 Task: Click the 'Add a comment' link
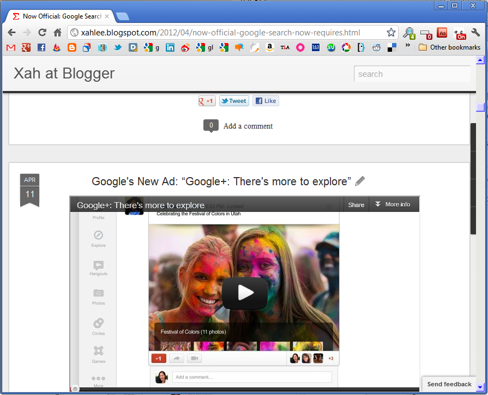tap(248, 126)
